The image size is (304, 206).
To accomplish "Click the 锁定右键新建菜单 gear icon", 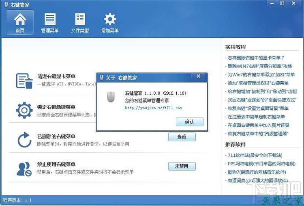I will pos(24,110).
